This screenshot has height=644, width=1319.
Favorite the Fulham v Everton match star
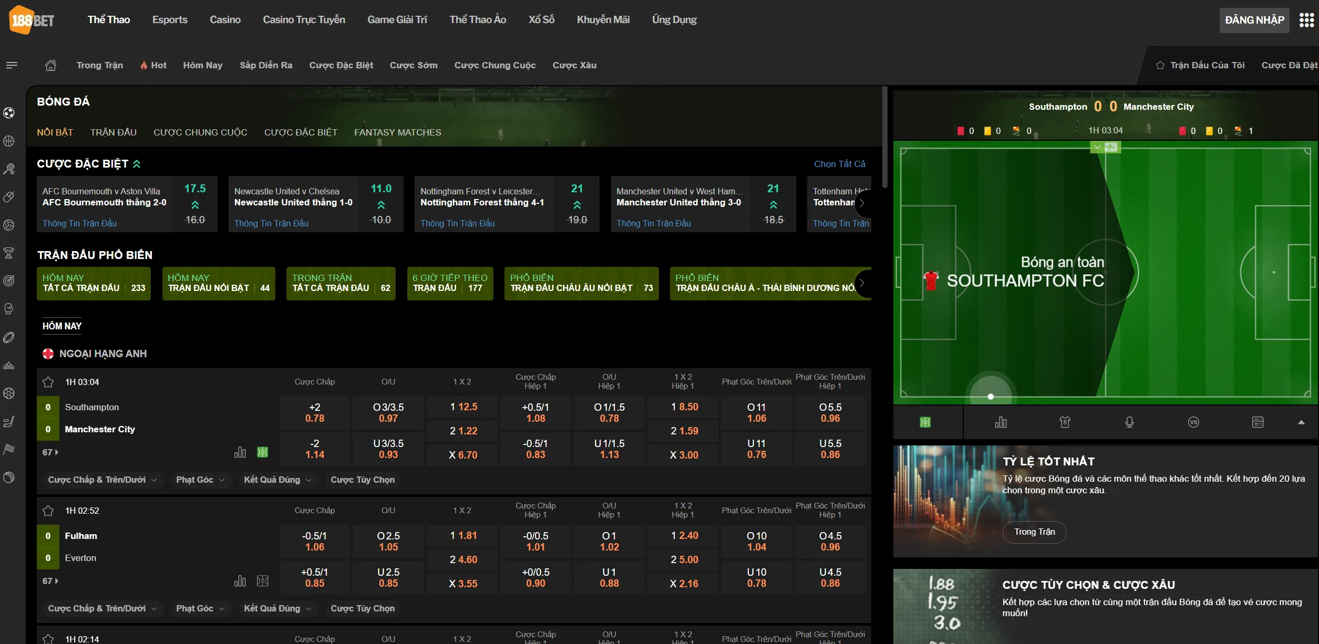pyautogui.click(x=48, y=511)
